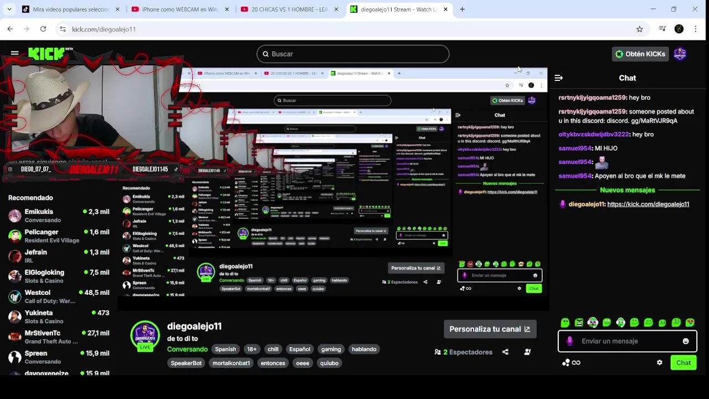Open Pelicanger recommended channel
The height and width of the screenshot is (399, 709).
pyautogui.click(x=59, y=236)
